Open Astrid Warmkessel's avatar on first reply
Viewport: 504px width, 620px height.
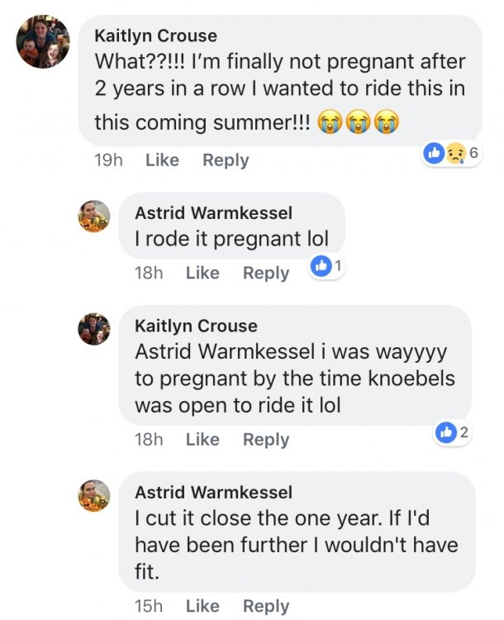94,216
